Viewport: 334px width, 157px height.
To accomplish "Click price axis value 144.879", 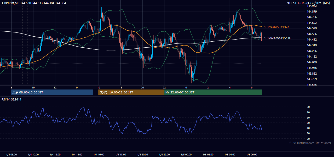I will pos(312,12).
